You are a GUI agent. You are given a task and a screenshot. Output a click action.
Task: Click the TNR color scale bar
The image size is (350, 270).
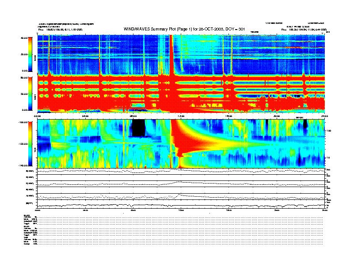pos(30,144)
